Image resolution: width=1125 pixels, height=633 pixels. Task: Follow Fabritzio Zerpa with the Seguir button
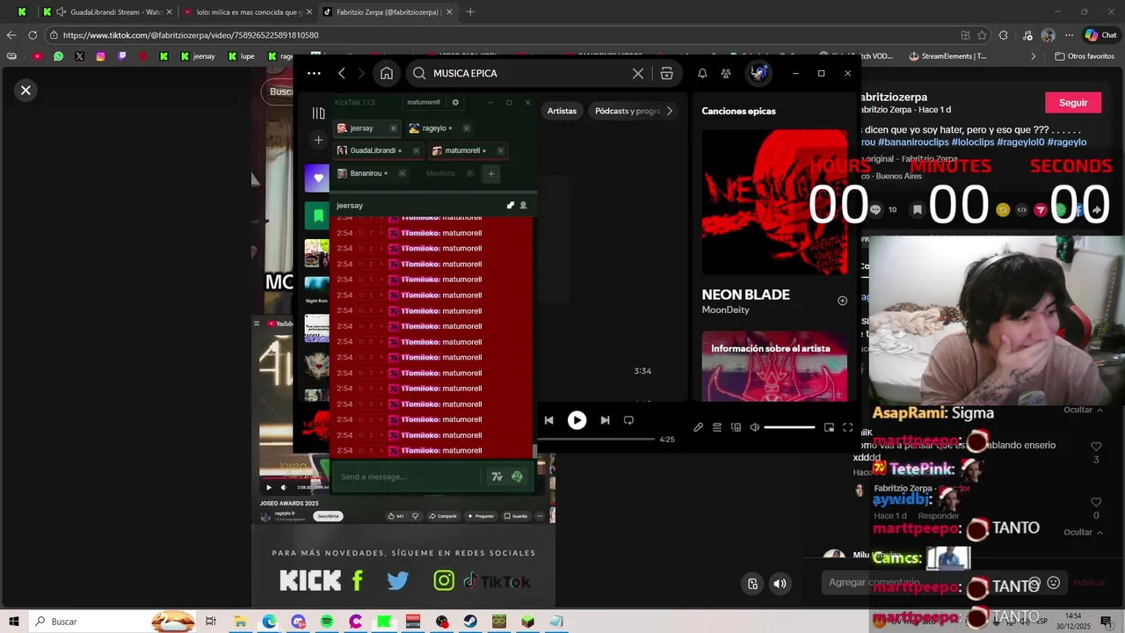pyautogui.click(x=1073, y=103)
